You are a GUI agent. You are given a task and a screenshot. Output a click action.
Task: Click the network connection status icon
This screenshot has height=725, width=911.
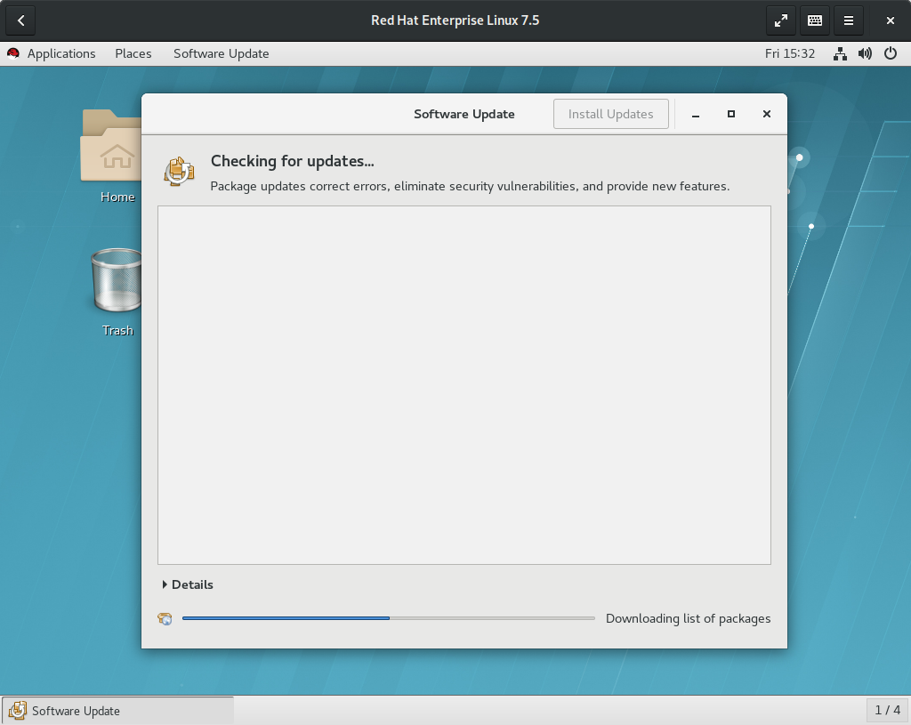click(840, 53)
